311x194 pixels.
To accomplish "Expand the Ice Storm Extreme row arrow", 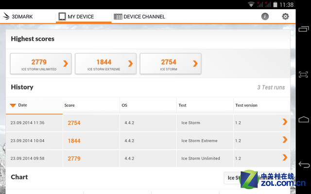I will pos(285,140).
